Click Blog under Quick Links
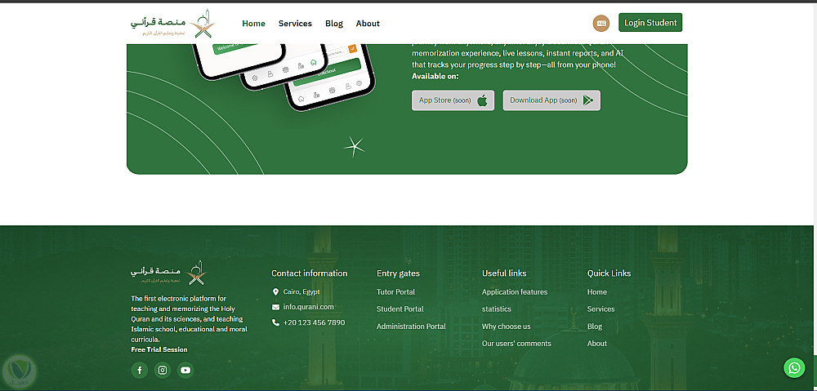The image size is (817, 391). (x=595, y=327)
